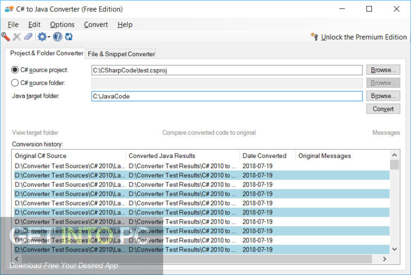
Task: Open Unlock the Premium Edition link
Action: (x=364, y=37)
